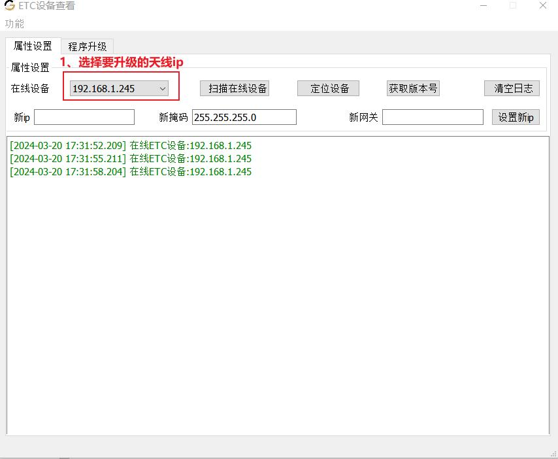Switch to the 属性设置 tab
Screen dimensions: 558x459
click(33, 46)
